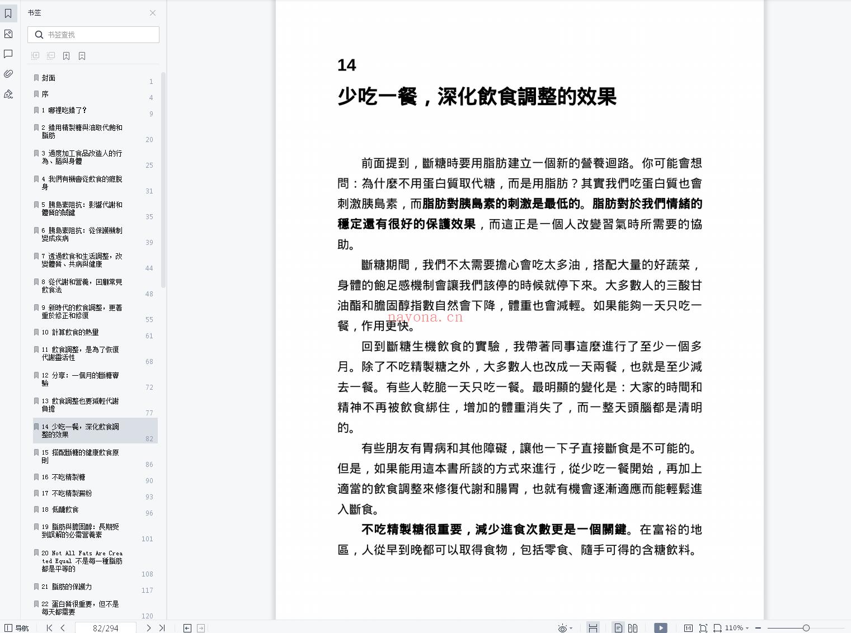This screenshot has height=633, width=851.
Task: Go to previous page arrow
Action: pos(63,628)
